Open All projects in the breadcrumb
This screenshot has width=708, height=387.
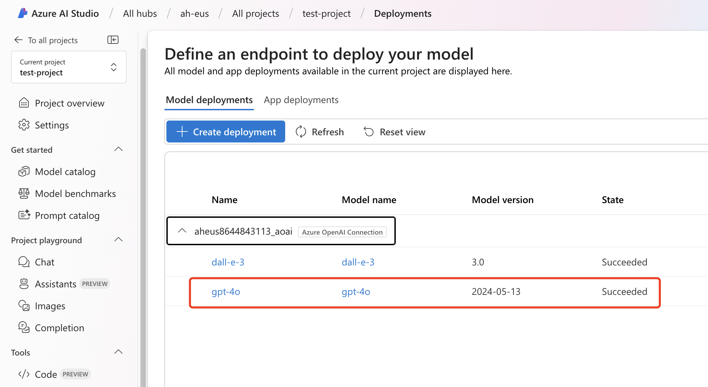255,14
